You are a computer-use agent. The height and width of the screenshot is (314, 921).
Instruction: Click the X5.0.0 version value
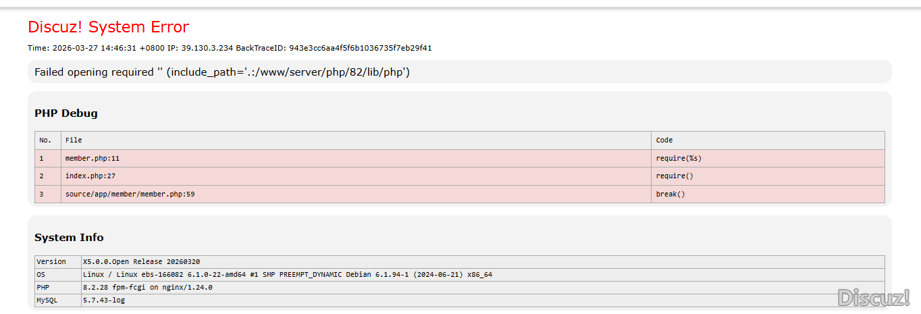(141, 261)
